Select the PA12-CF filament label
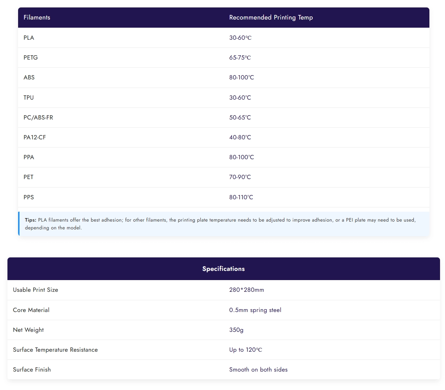 (35, 138)
